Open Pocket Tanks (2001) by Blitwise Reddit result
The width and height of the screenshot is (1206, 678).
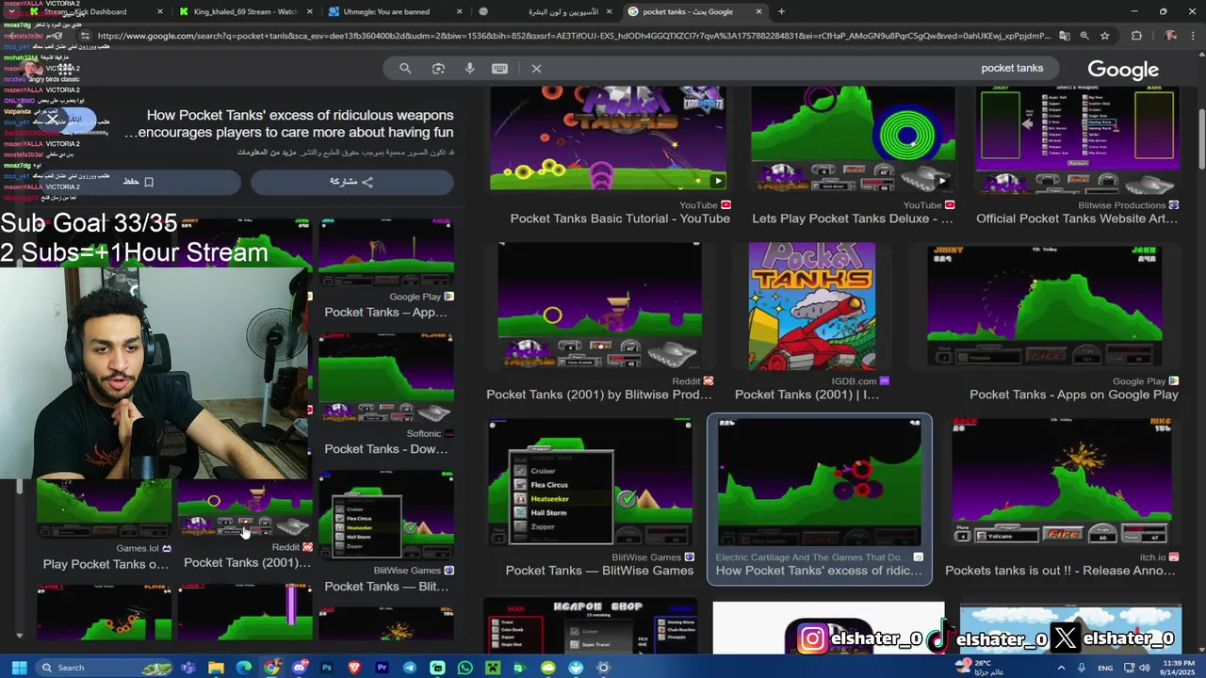pos(599,395)
